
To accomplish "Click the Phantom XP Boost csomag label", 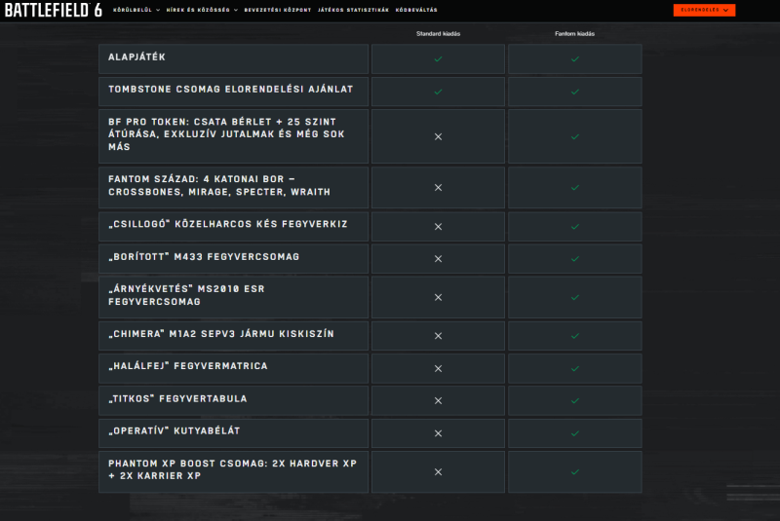I will 233,469.
